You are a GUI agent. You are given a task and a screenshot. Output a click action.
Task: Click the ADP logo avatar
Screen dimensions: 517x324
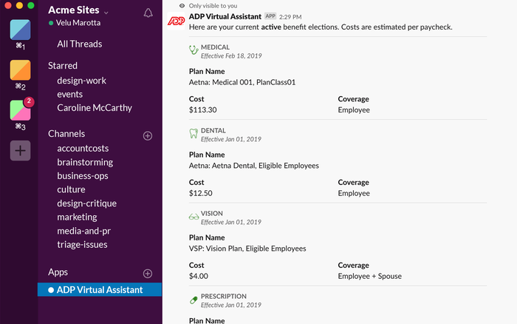[x=176, y=21]
